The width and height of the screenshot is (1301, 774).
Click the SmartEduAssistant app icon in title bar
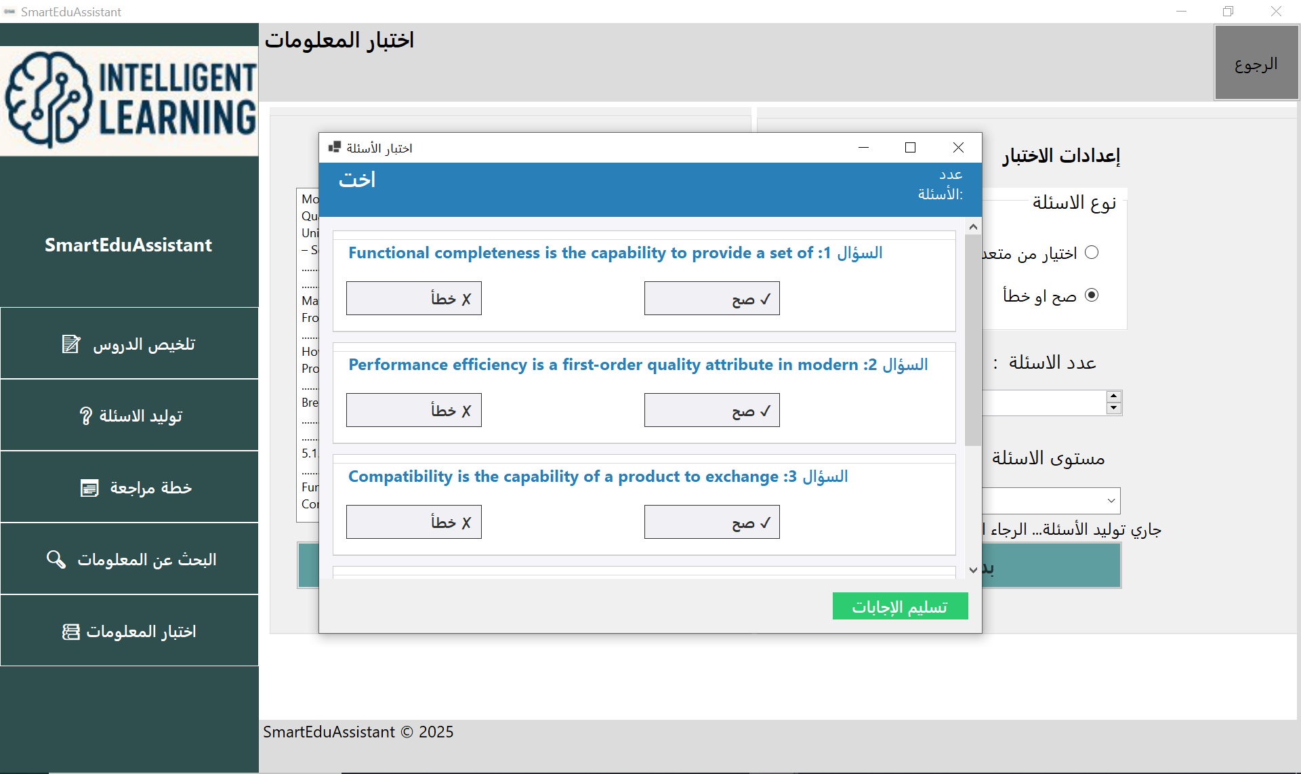click(x=9, y=12)
